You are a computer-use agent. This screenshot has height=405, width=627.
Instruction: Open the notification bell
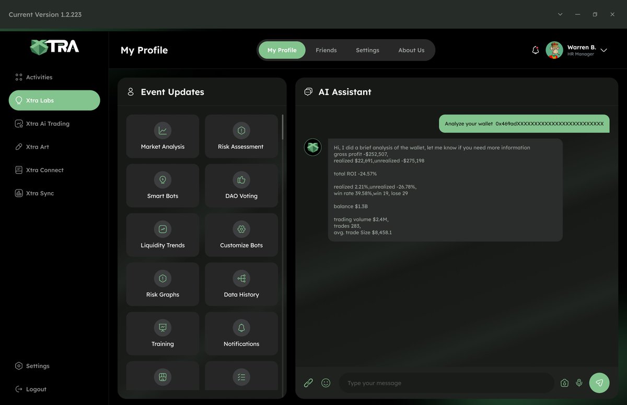click(x=535, y=50)
